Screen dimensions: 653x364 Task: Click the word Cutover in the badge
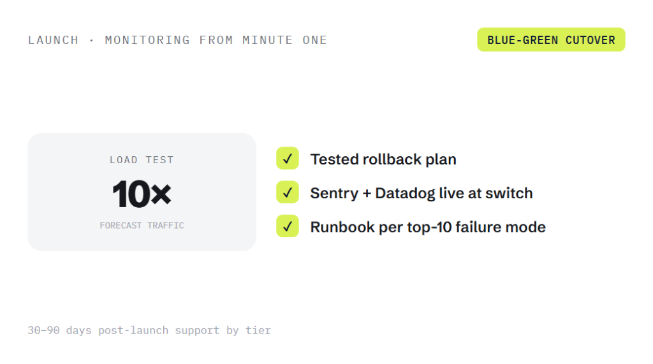pyautogui.click(x=590, y=40)
